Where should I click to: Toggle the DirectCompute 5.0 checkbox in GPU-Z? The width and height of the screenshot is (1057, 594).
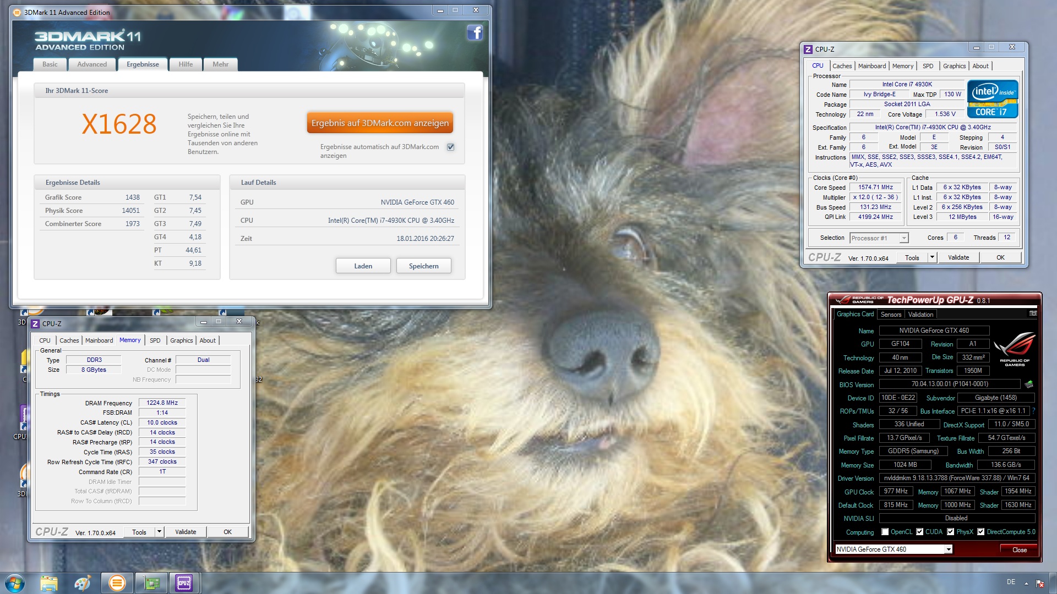point(980,532)
